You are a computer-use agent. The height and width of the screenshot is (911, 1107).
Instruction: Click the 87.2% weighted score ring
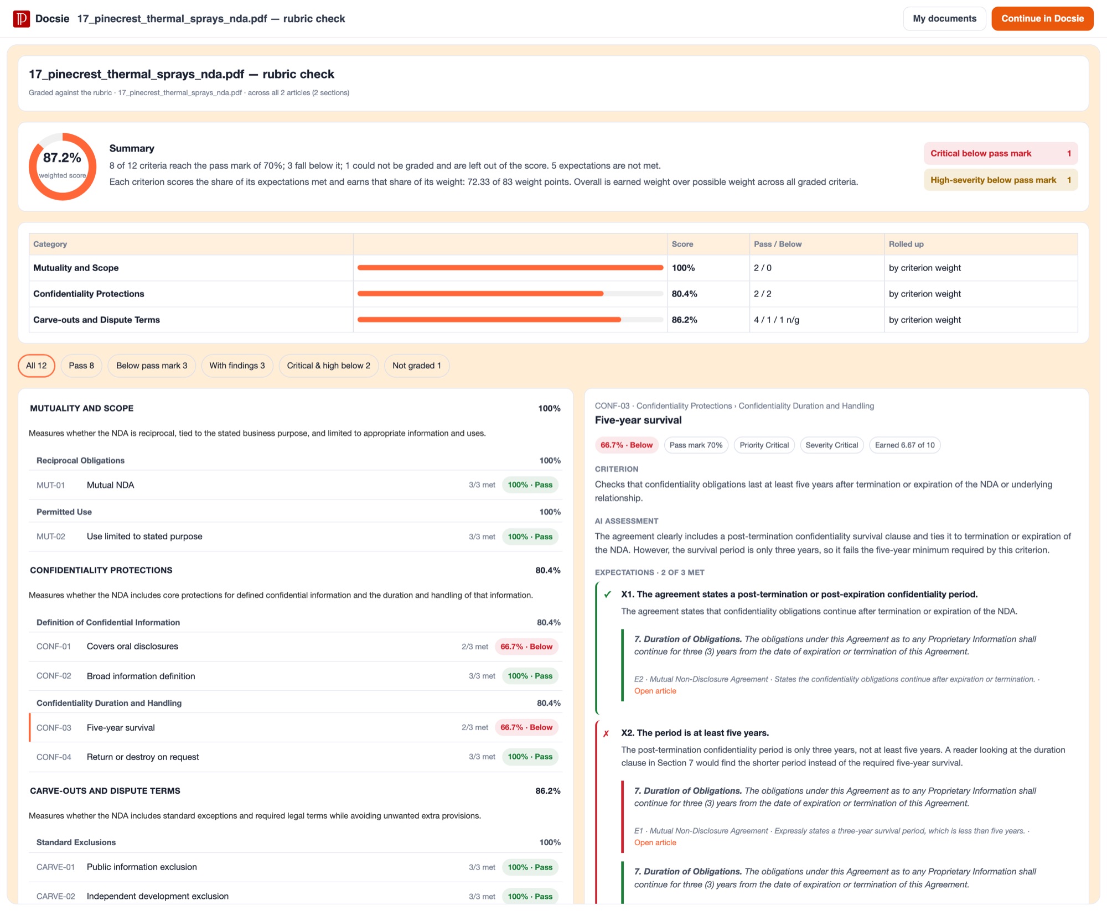coord(63,166)
